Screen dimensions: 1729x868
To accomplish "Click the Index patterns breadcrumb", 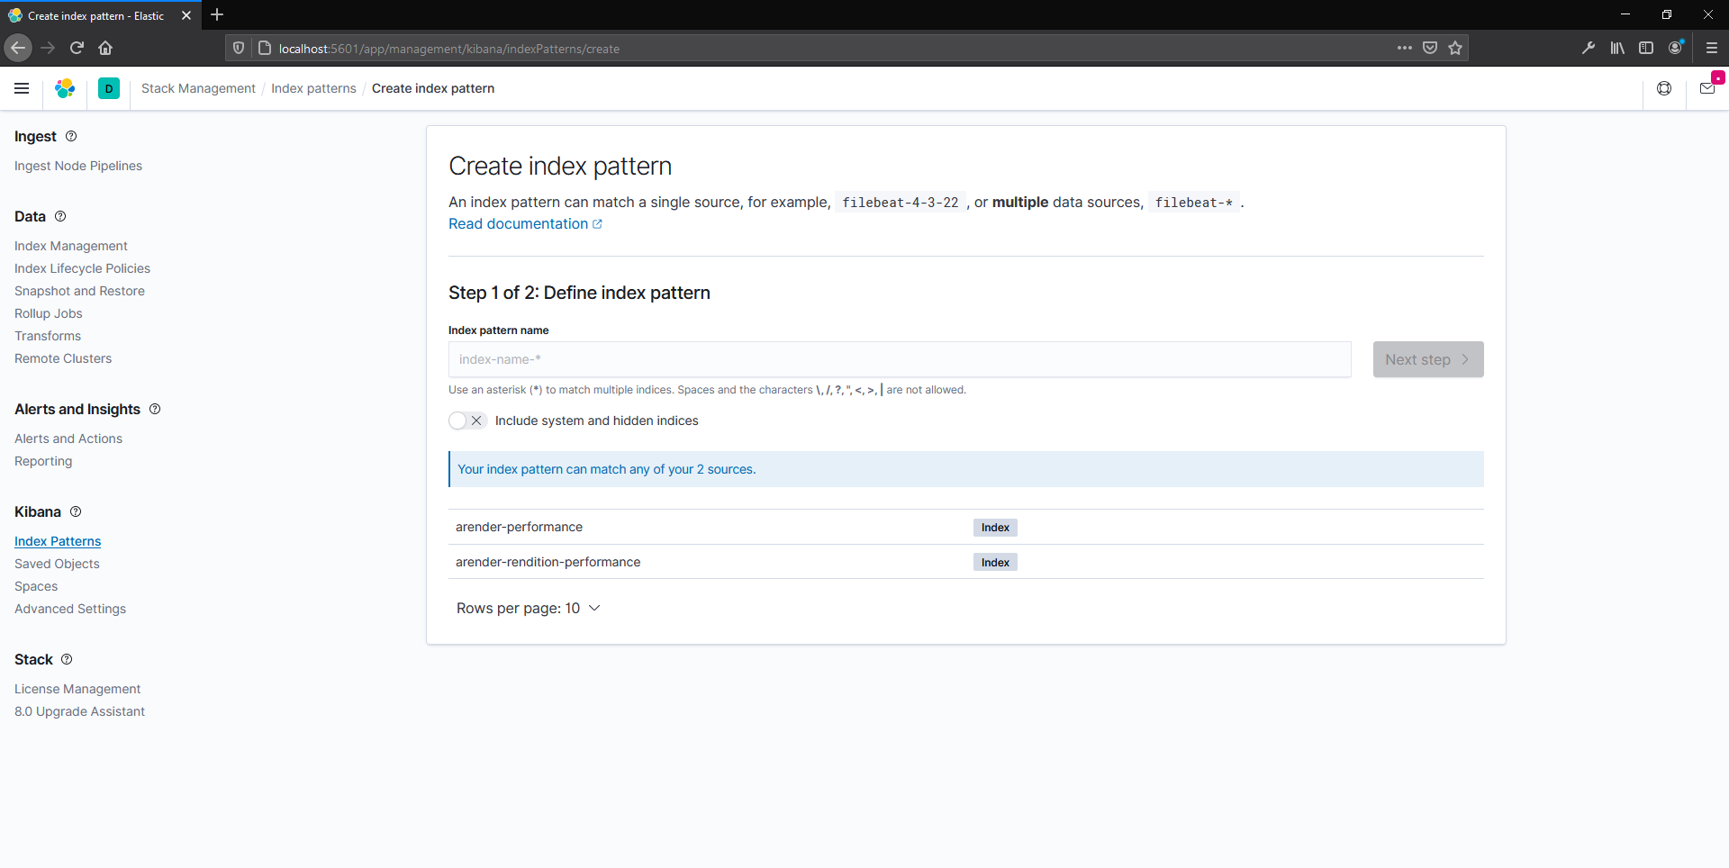I will click(x=313, y=88).
